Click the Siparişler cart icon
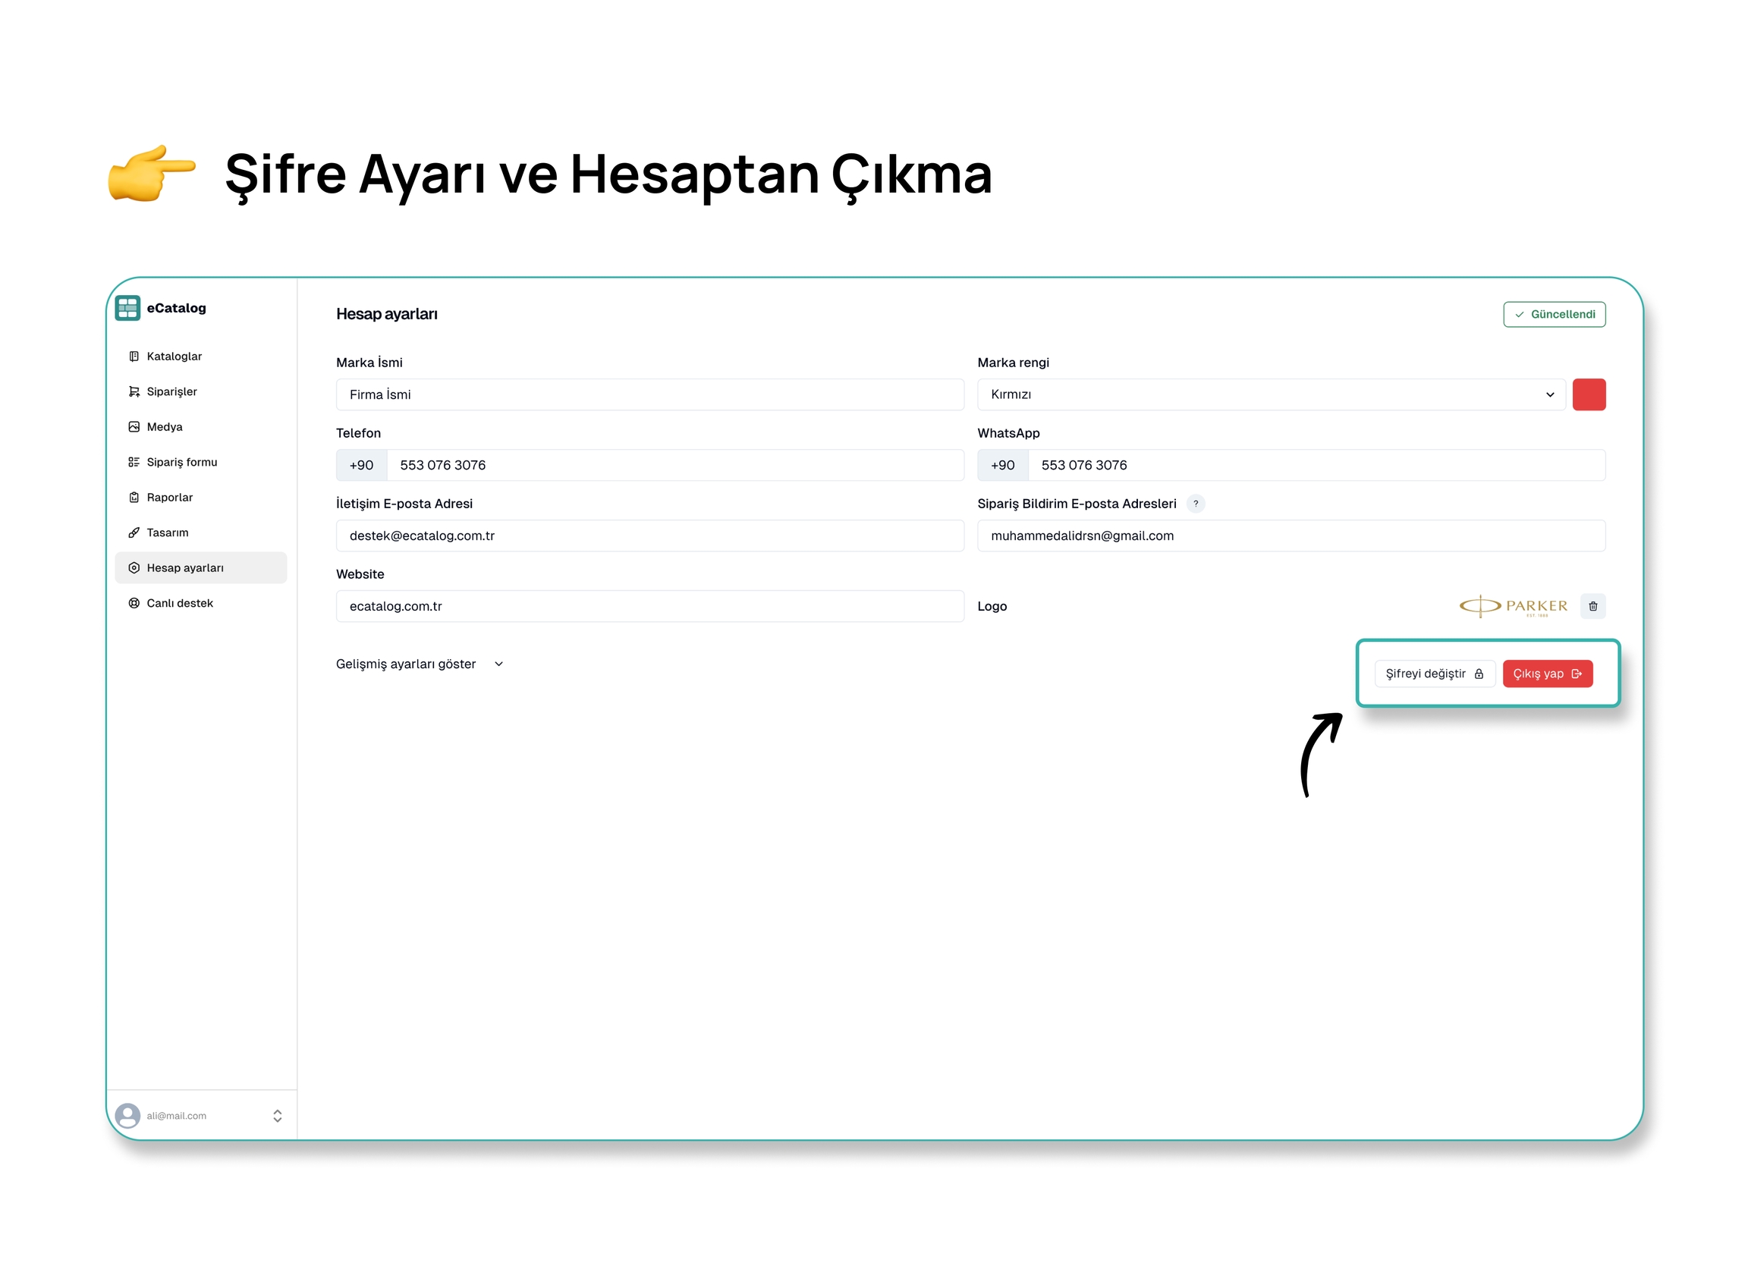 click(134, 392)
